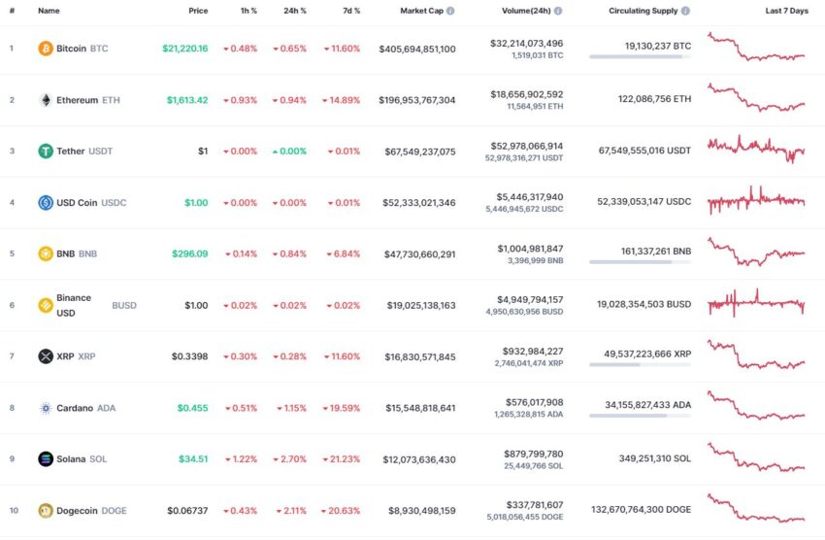Open Ethereum's Last 7 Days sparkline chart
825x540 pixels.
[756, 98]
